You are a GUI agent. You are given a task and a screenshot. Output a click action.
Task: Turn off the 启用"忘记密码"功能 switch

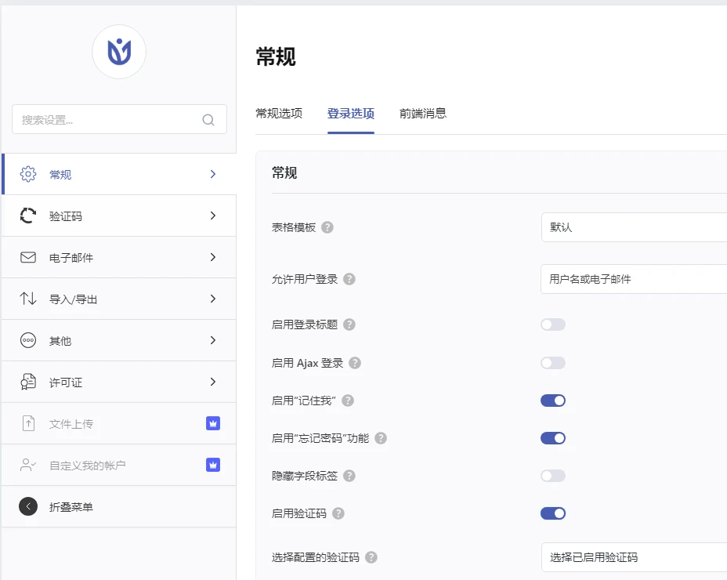pyautogui.click(x=553, y=437)
